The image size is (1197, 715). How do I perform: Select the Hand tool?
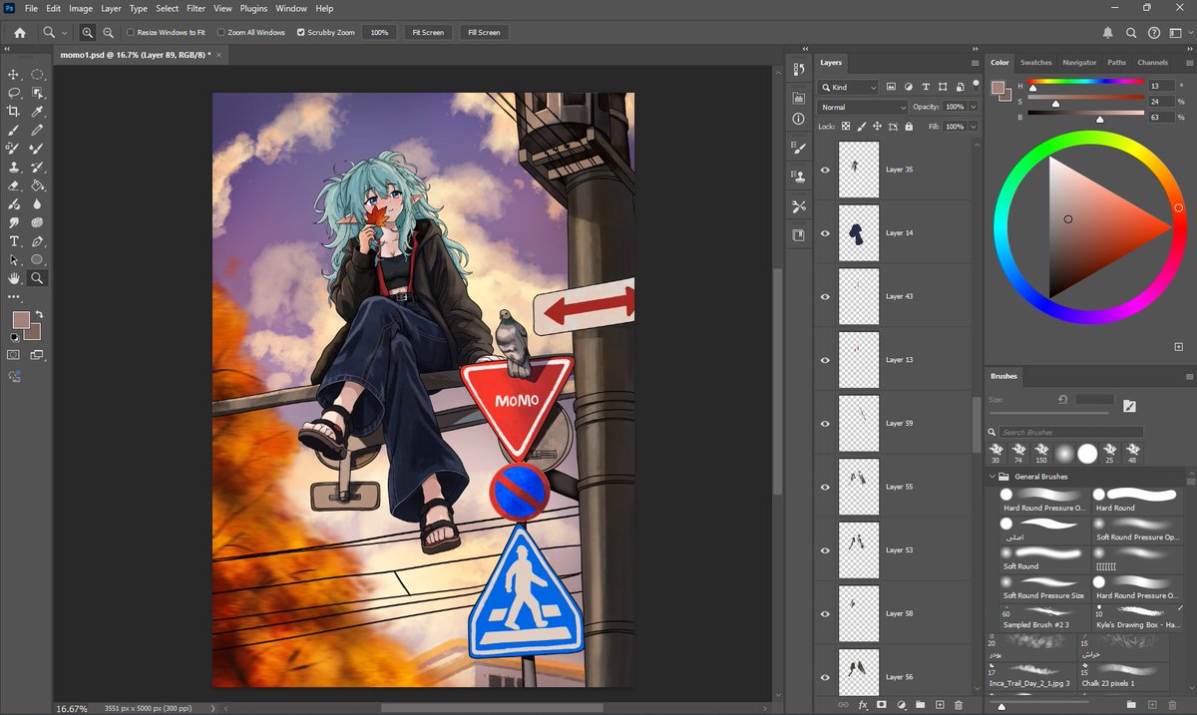pyautogui.click(x=14, y=278)
